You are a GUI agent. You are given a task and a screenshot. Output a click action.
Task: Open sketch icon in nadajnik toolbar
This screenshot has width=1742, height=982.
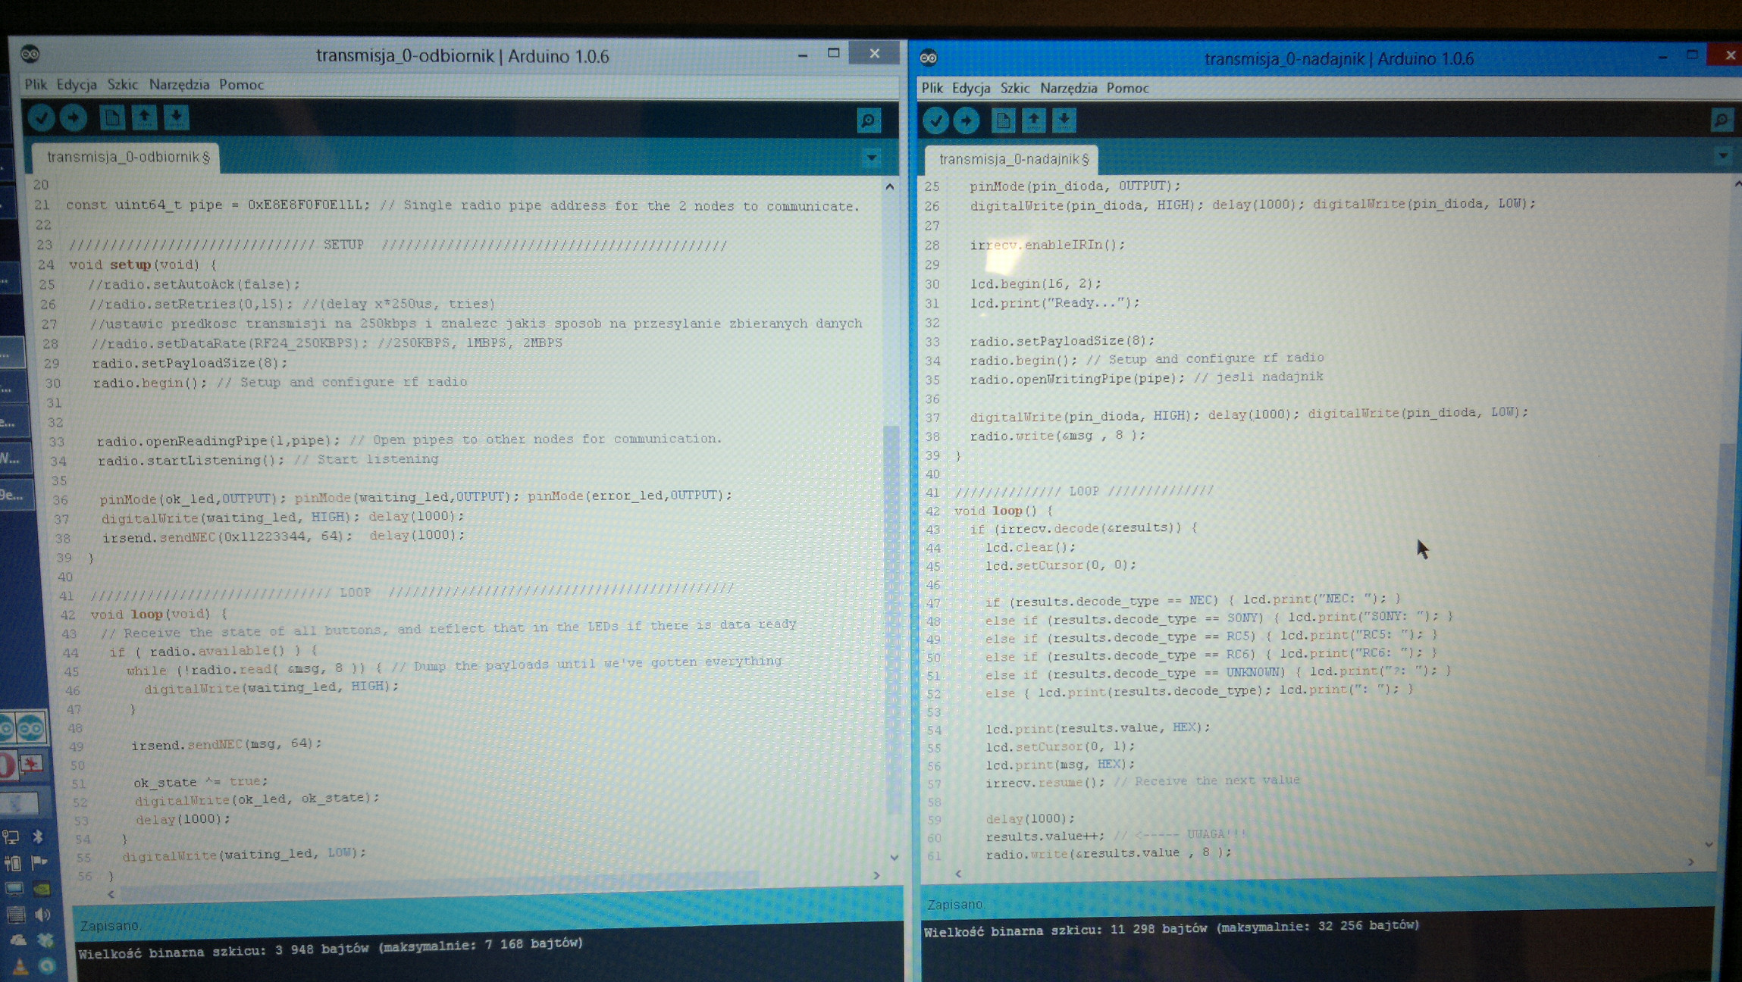point(1034,120)
